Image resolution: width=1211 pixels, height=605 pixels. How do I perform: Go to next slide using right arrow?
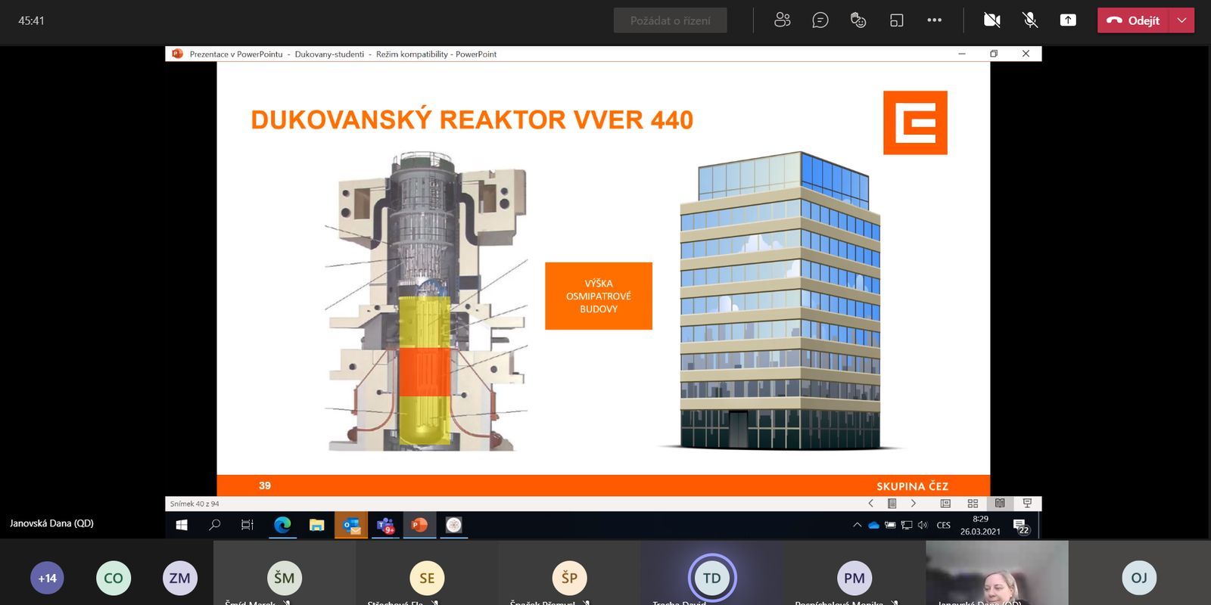click(x=914, y=504)
